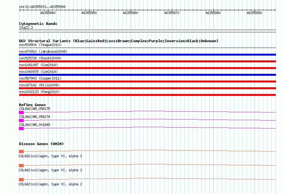
Task: Click the 21q22.3 band label
Action: pos(26,27)
